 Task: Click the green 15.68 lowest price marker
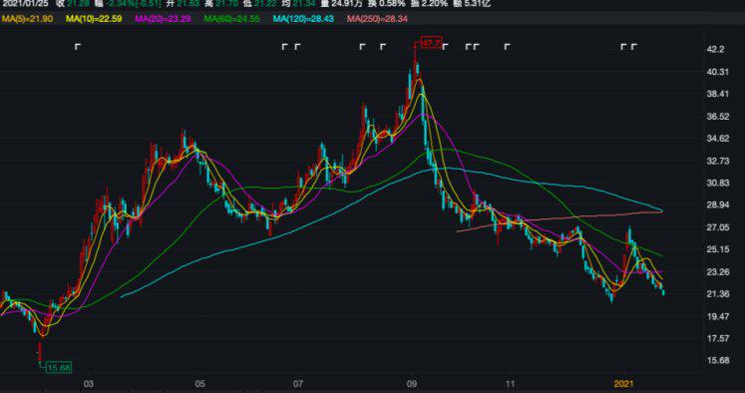tap(60, 367)
